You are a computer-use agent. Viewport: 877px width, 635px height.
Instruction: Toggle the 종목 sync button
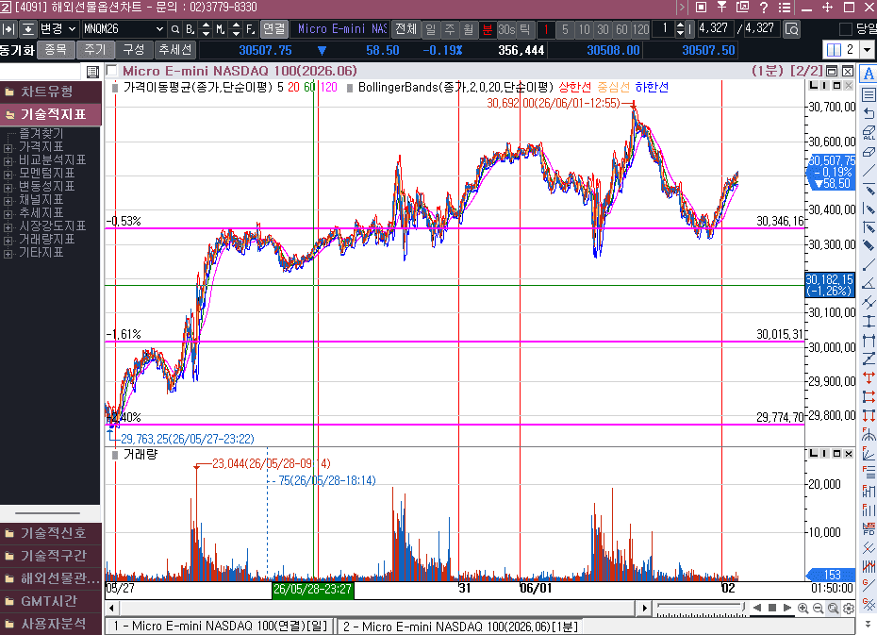[x=56, y=50]
